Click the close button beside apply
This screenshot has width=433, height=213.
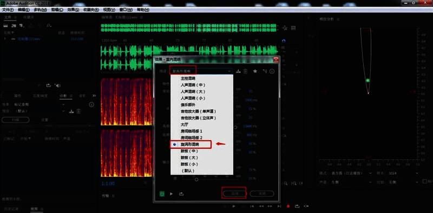click(x=262, y=194)
